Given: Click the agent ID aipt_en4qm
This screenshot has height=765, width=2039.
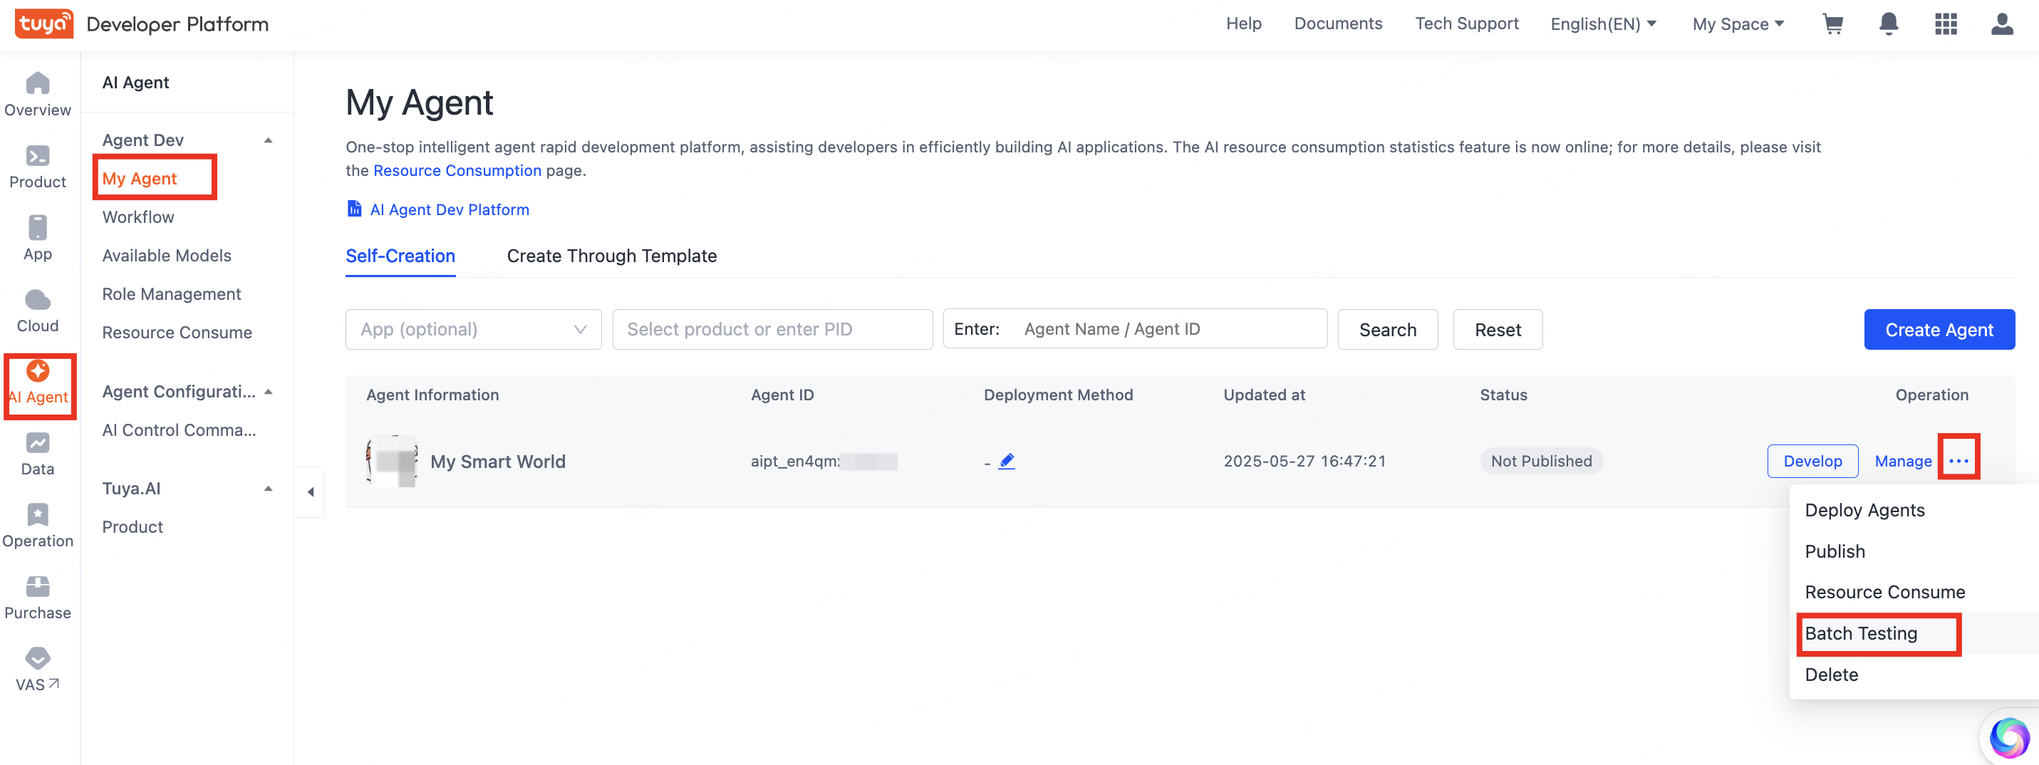Looking at the screenshot, I should pyautogui.click(x=823, y=462).
